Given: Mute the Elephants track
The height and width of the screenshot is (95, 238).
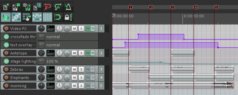Looking at the screenshot, I should coord(74,78).
